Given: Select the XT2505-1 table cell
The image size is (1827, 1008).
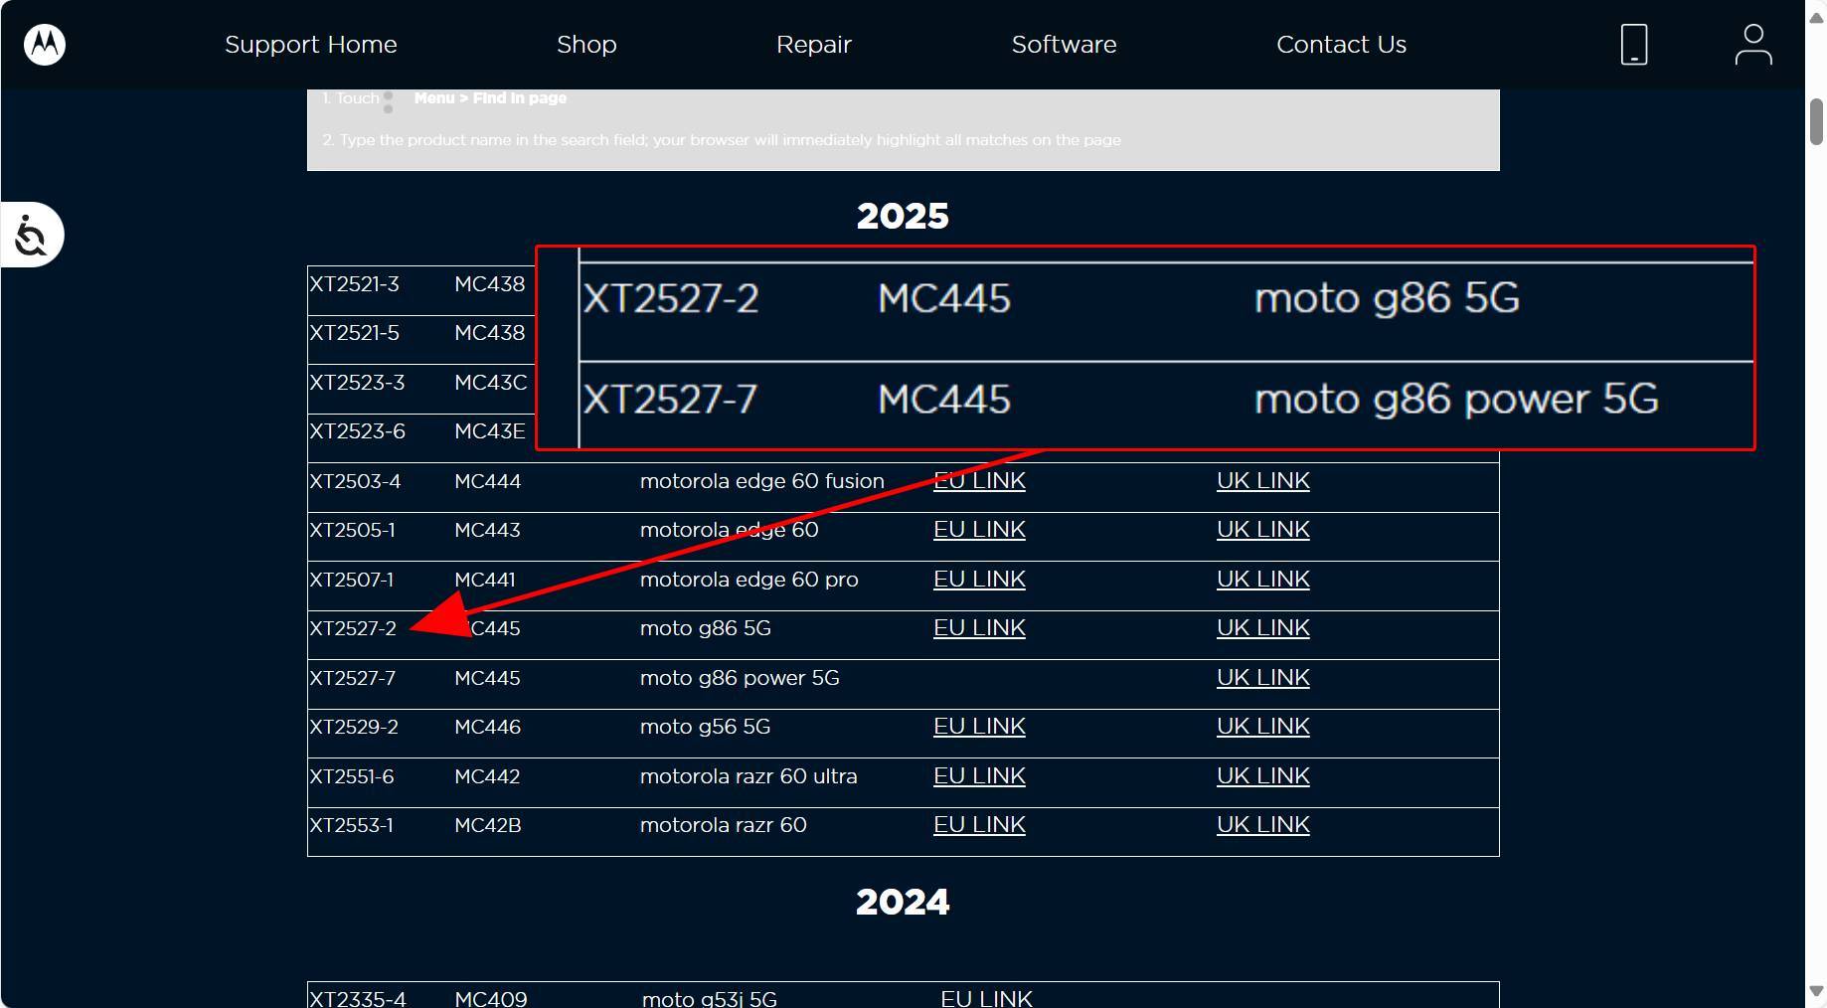Looking at the screenshot, I should (353, 530).
